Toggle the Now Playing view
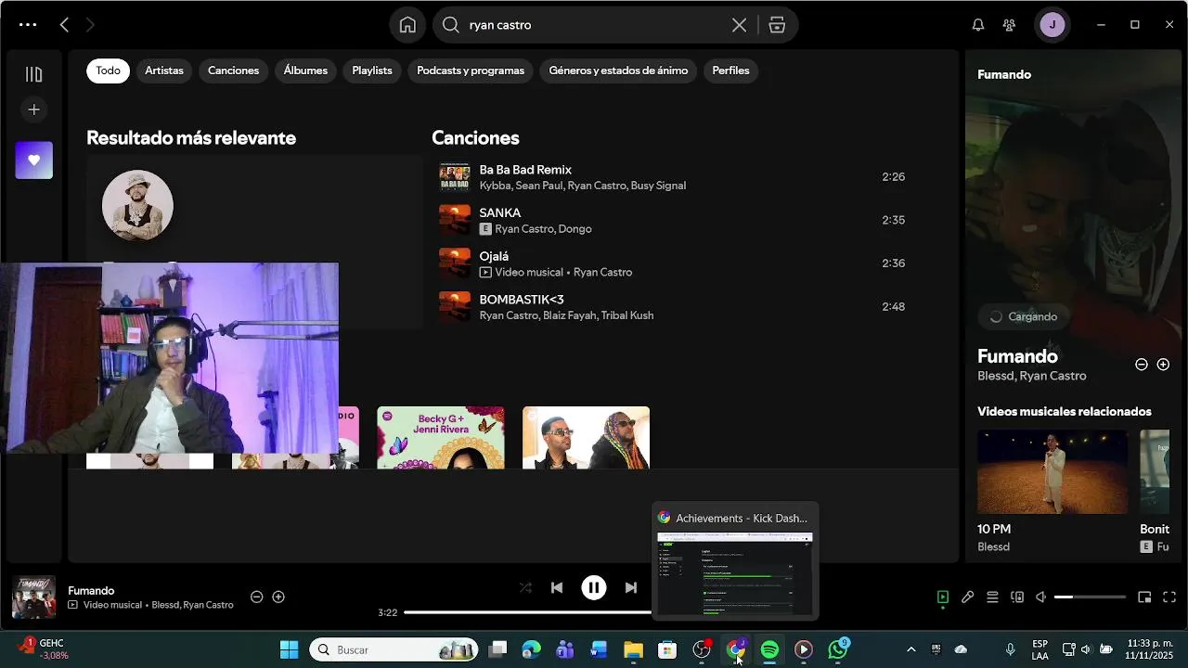 [943, 597]
